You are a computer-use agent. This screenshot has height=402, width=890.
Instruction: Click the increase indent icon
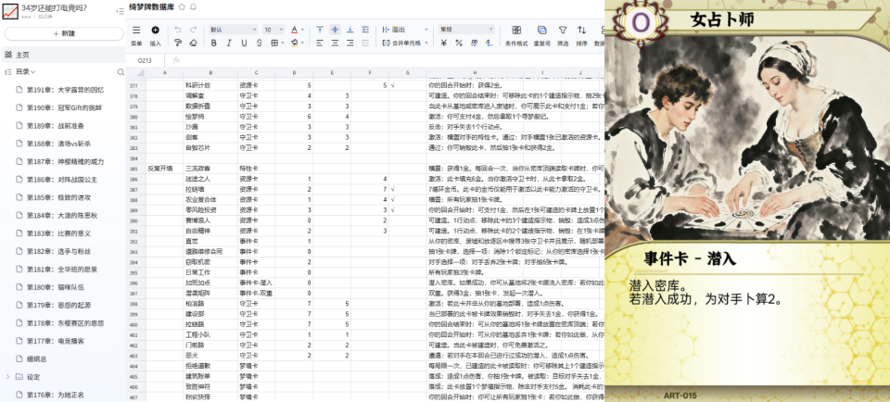coord(365,30)
